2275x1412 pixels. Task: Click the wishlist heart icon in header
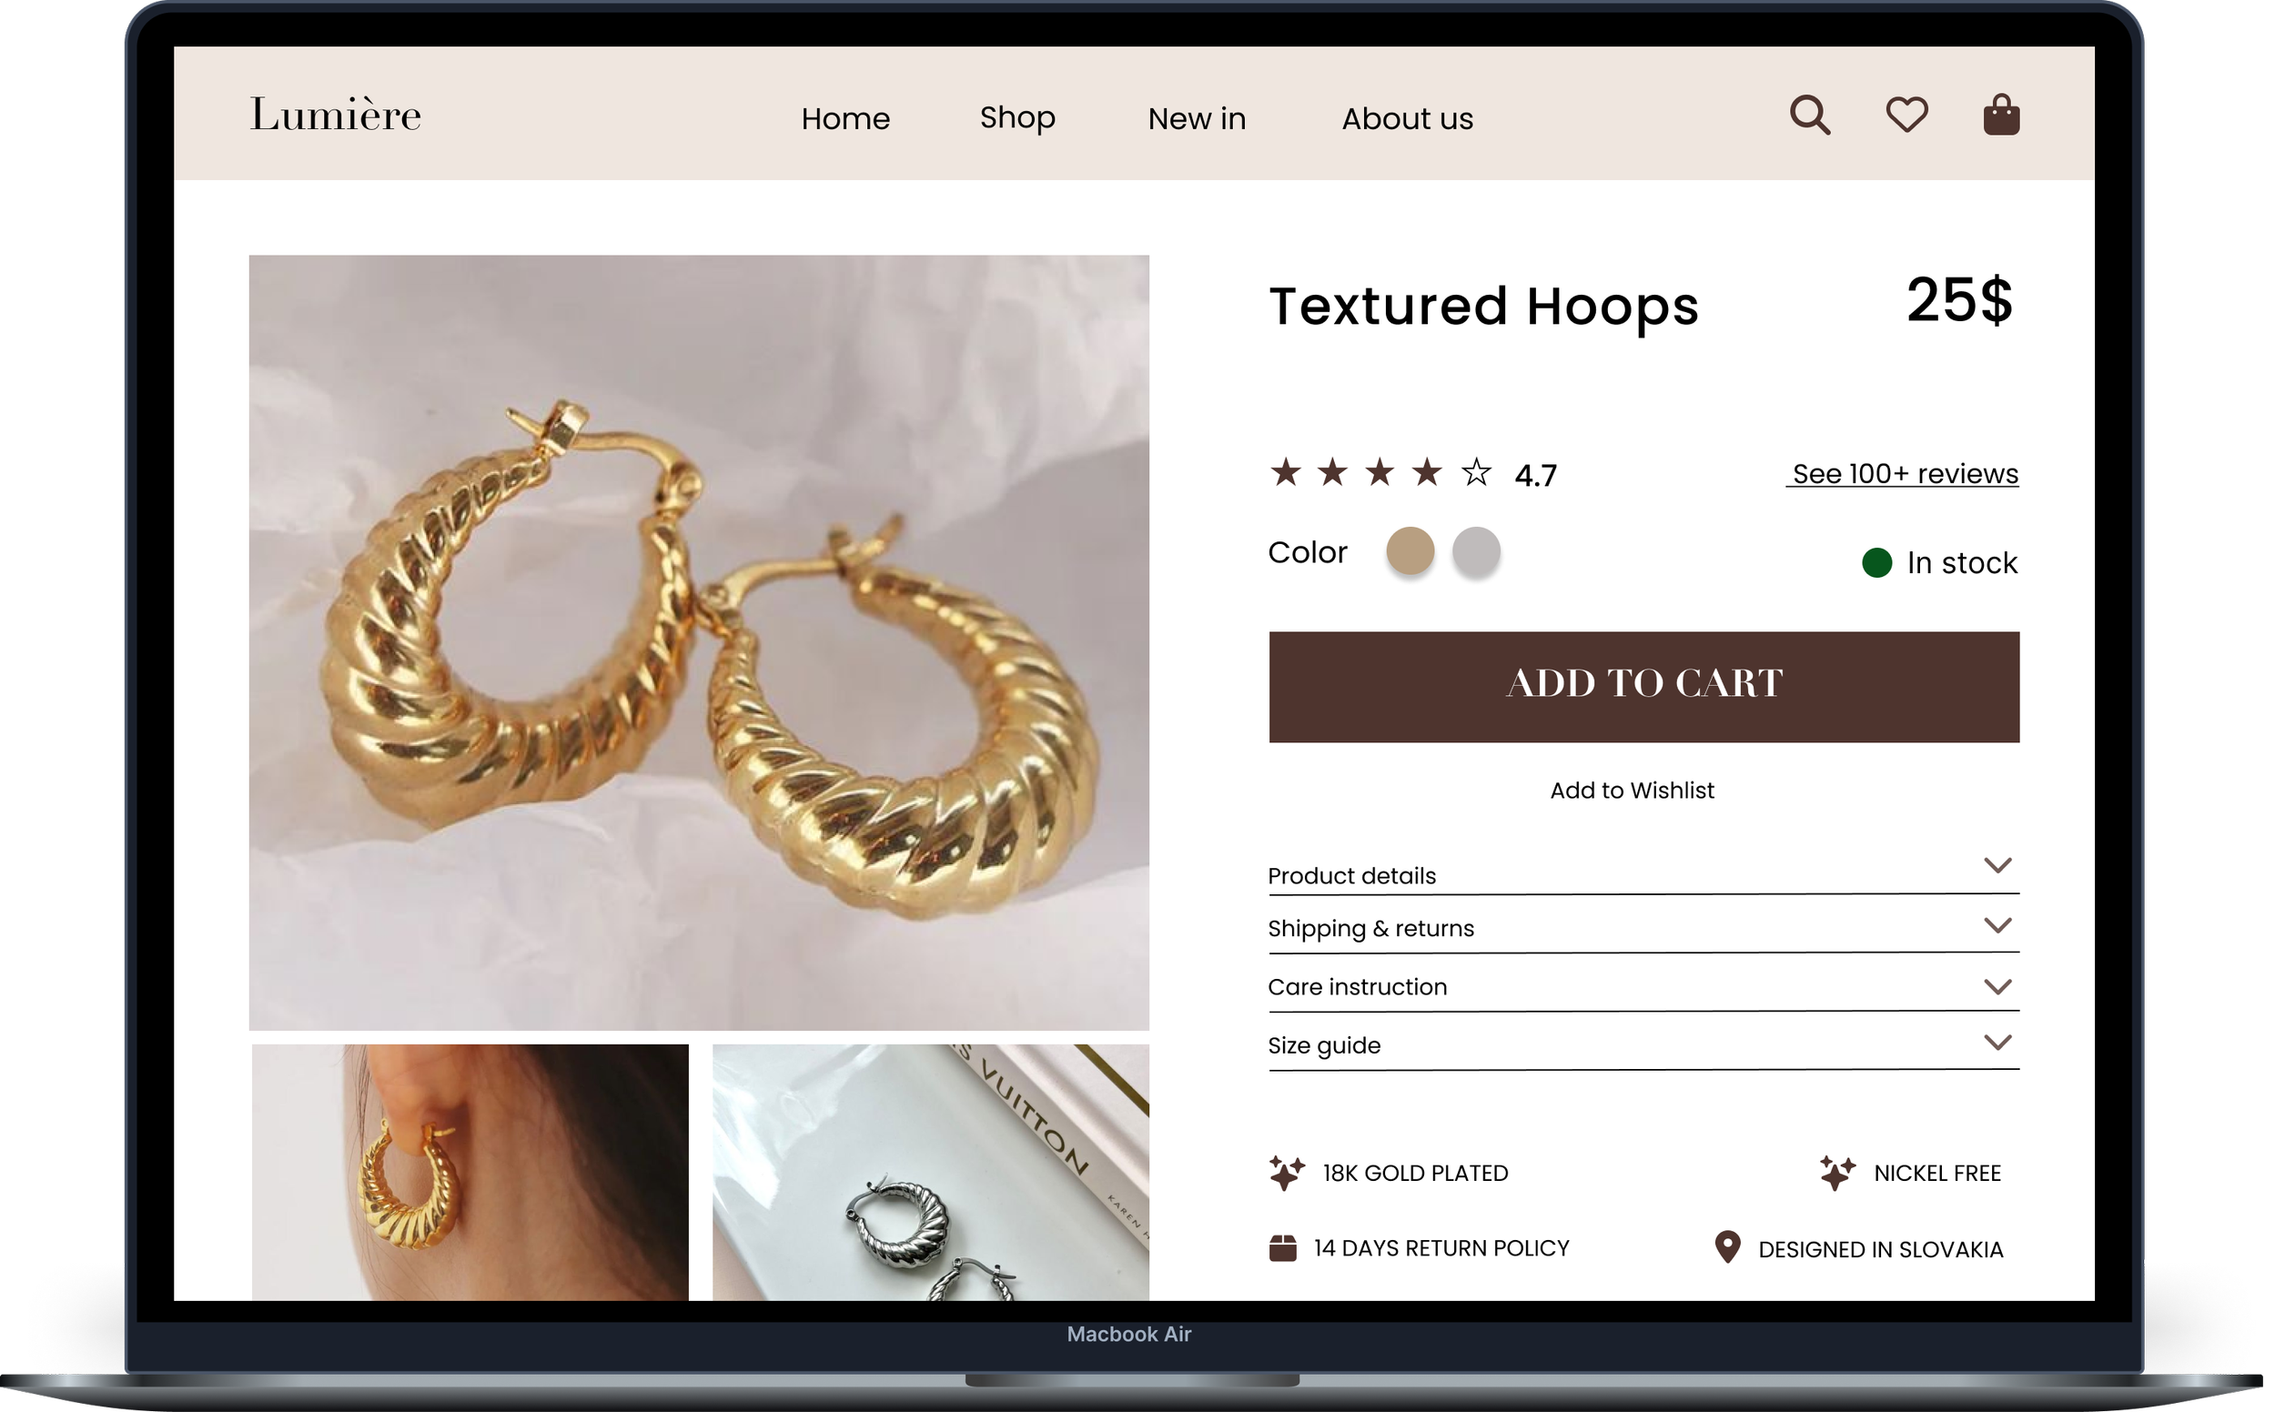point(1906,116)
